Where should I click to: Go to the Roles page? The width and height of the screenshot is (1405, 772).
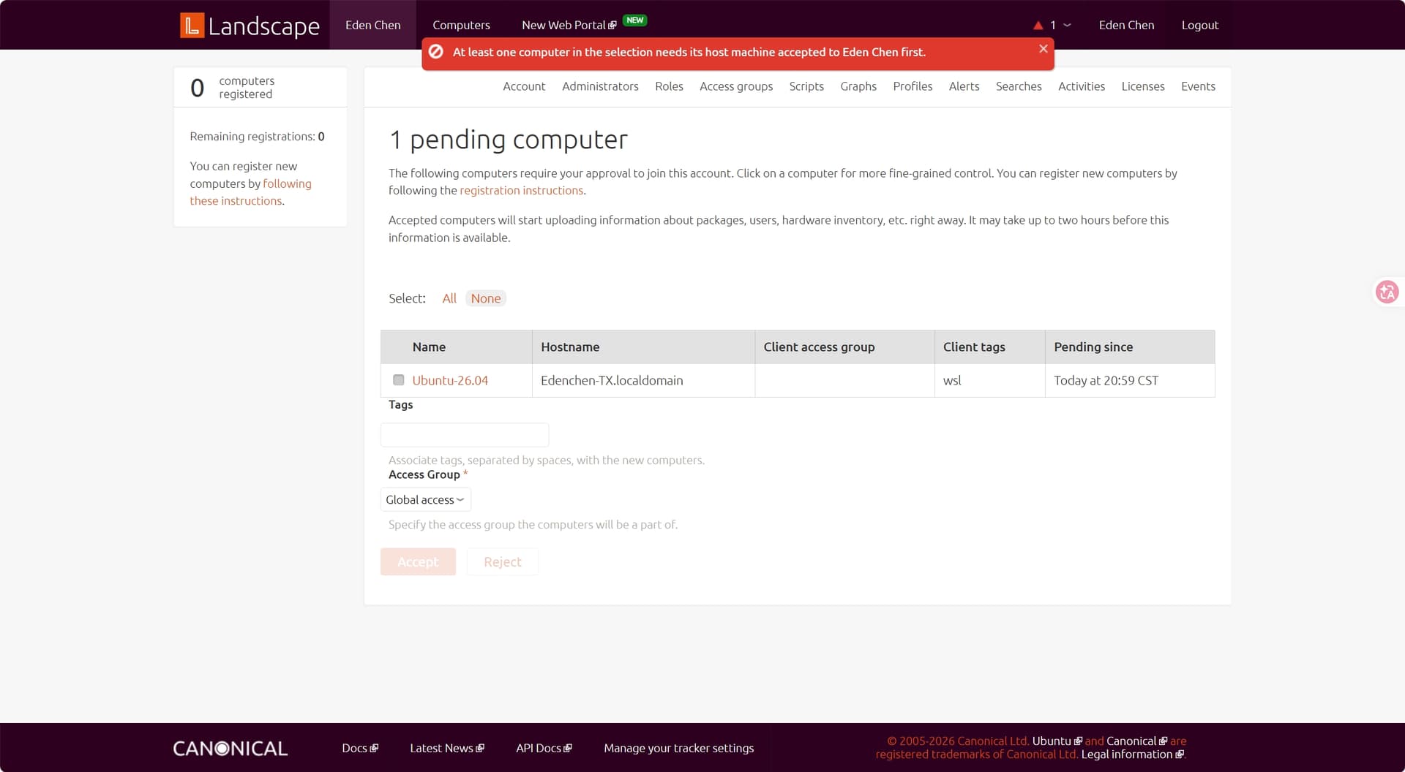pos(669,86)
